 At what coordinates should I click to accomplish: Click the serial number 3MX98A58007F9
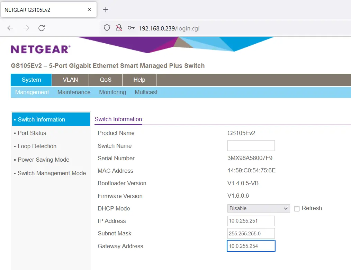pyautogui.click(x=250, y=158)
